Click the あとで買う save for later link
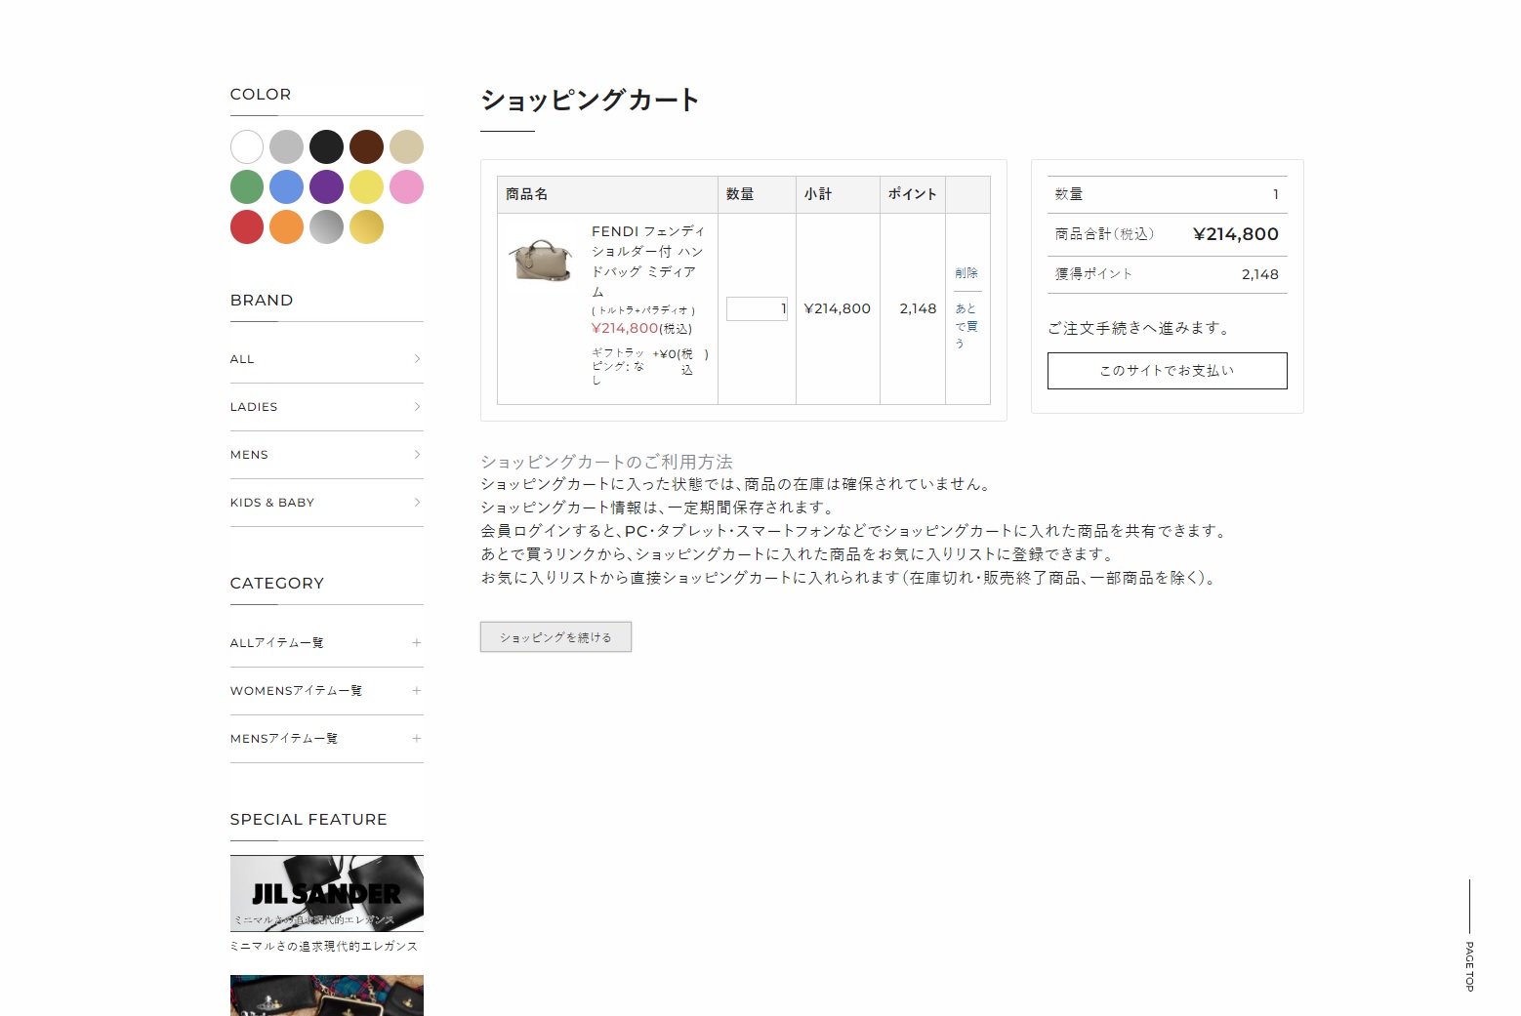 click(966, 325)
